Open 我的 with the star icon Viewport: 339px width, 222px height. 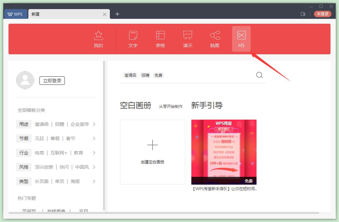click(x=98, y=39)
